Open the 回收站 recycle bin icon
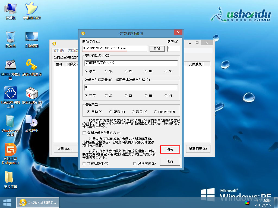 click(11, 37)
